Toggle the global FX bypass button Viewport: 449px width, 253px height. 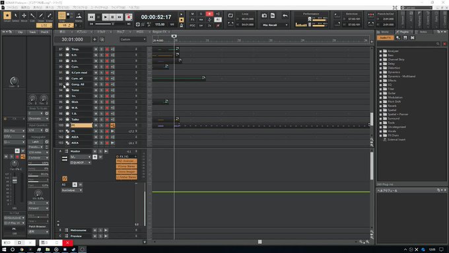click(x=192, y=19)
